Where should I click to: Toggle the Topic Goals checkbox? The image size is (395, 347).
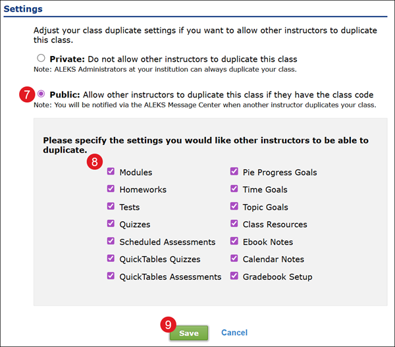point(234,207)
